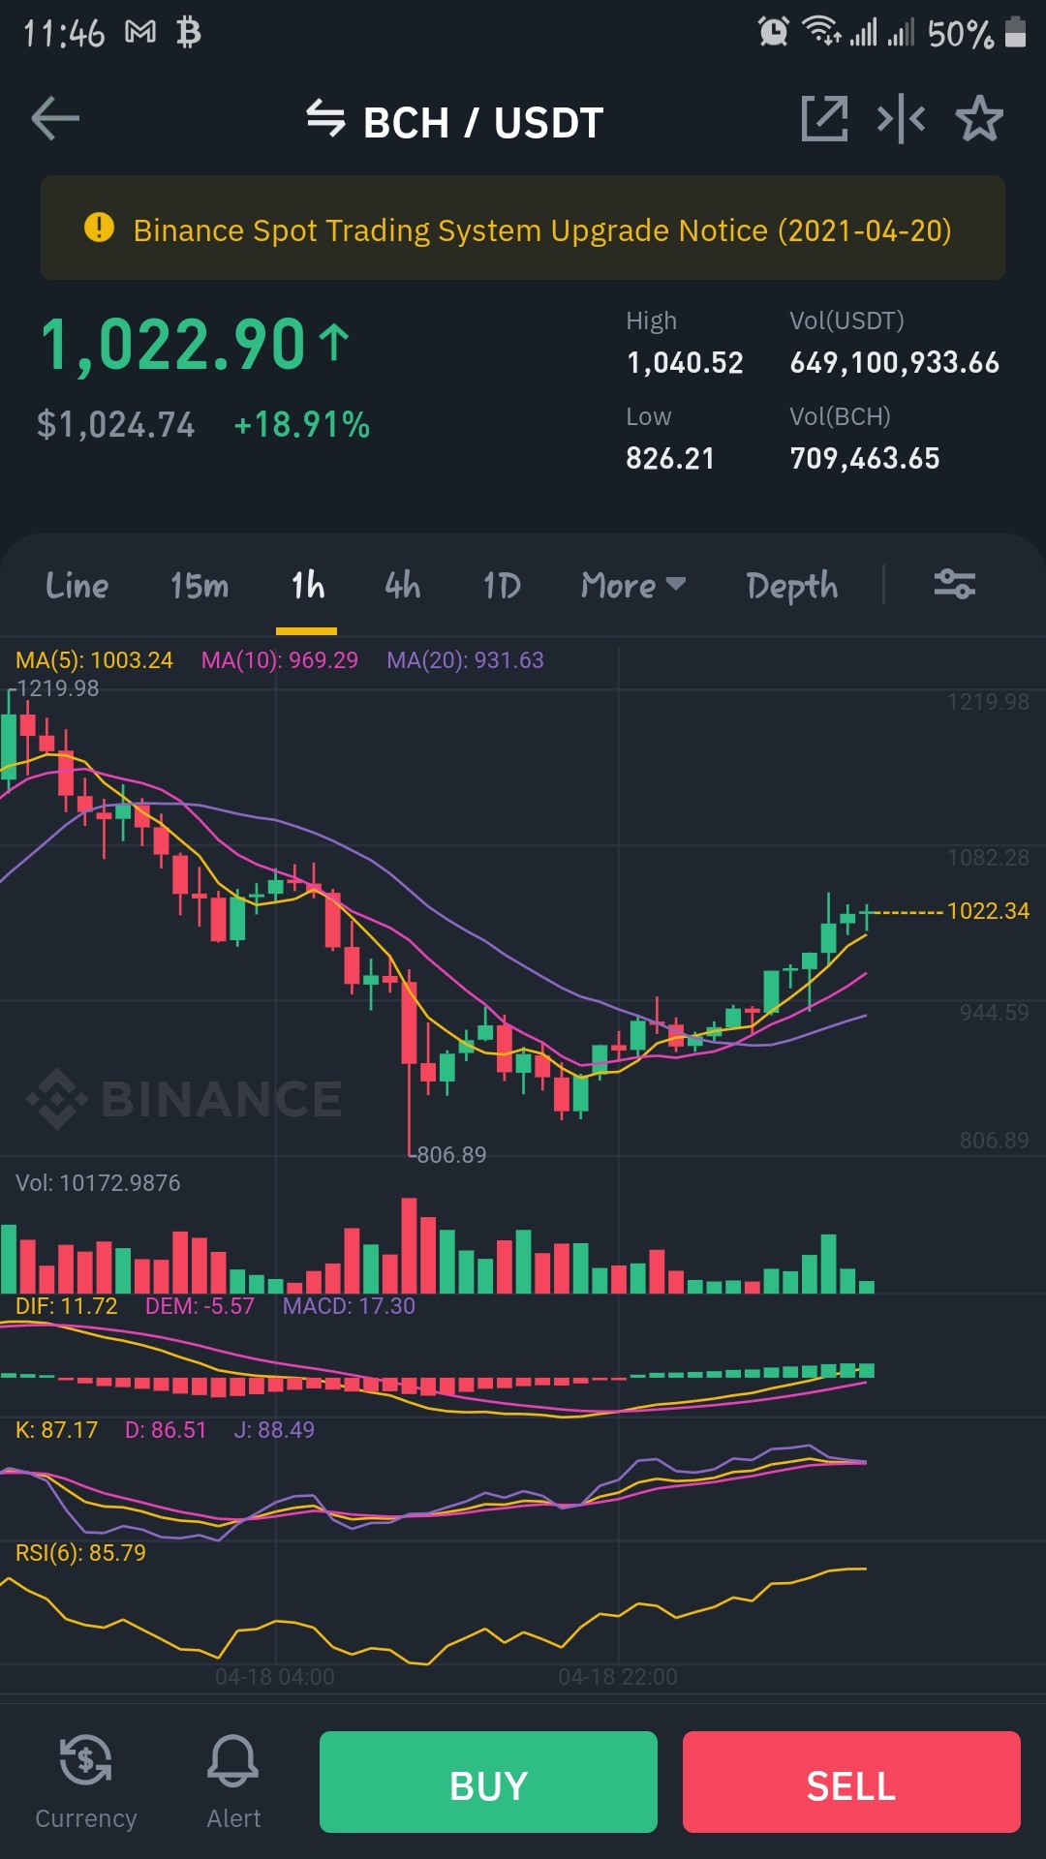This screenshot has height=1859, width=1046.
Task: Tap the red SELL button
Action: (851, 1782)
